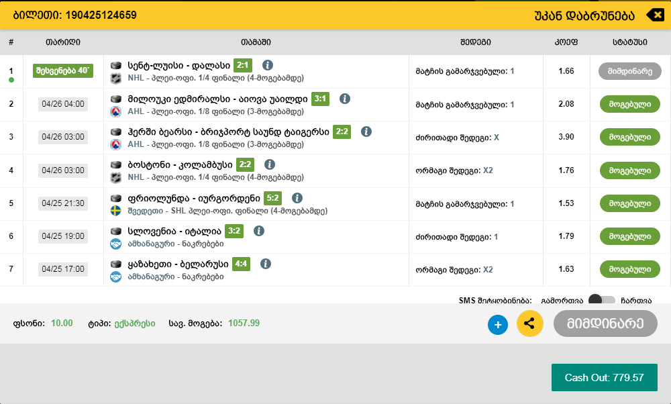Click the Cash Out: 779.57 button
Viewport: 671px width, 404px height.
pos(605,377)
